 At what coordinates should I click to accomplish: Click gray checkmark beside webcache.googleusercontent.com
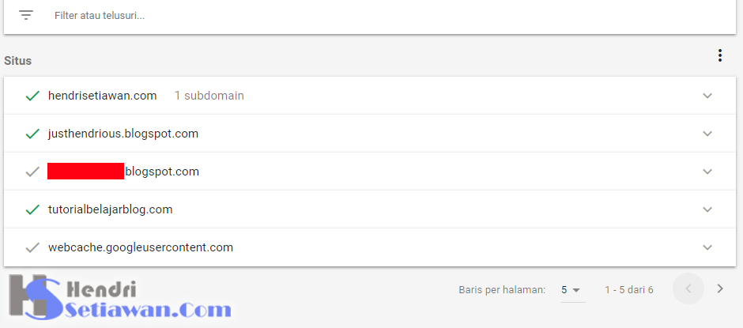point(32,247)
